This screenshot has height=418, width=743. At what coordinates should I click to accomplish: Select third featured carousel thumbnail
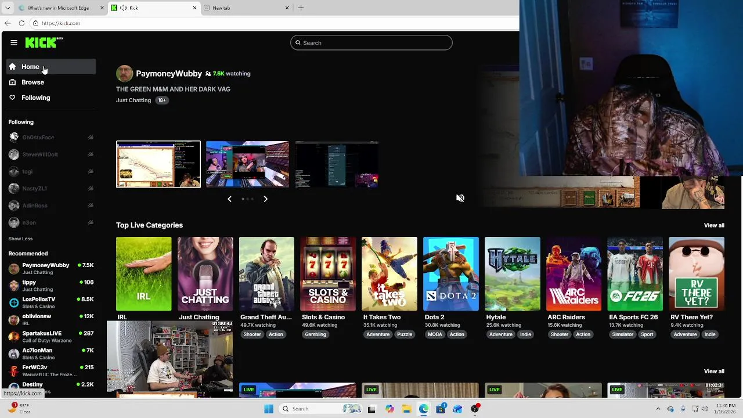tap(337, 164)
